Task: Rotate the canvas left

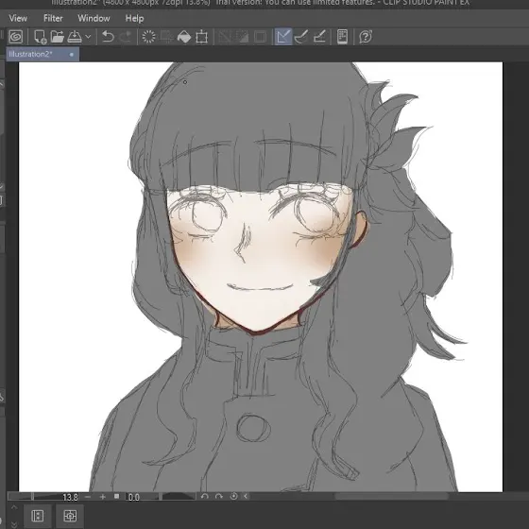Action: pyautogui.click(x=204, y=496)
